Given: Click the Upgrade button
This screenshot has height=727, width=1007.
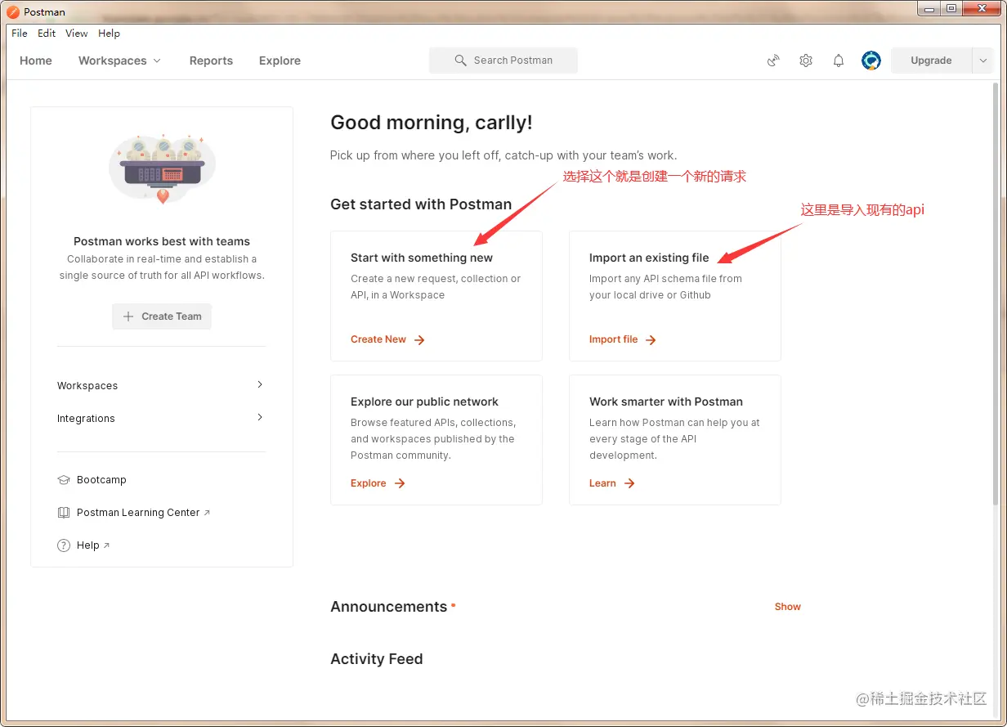Looking at the screenshot, I should point(931,61).
